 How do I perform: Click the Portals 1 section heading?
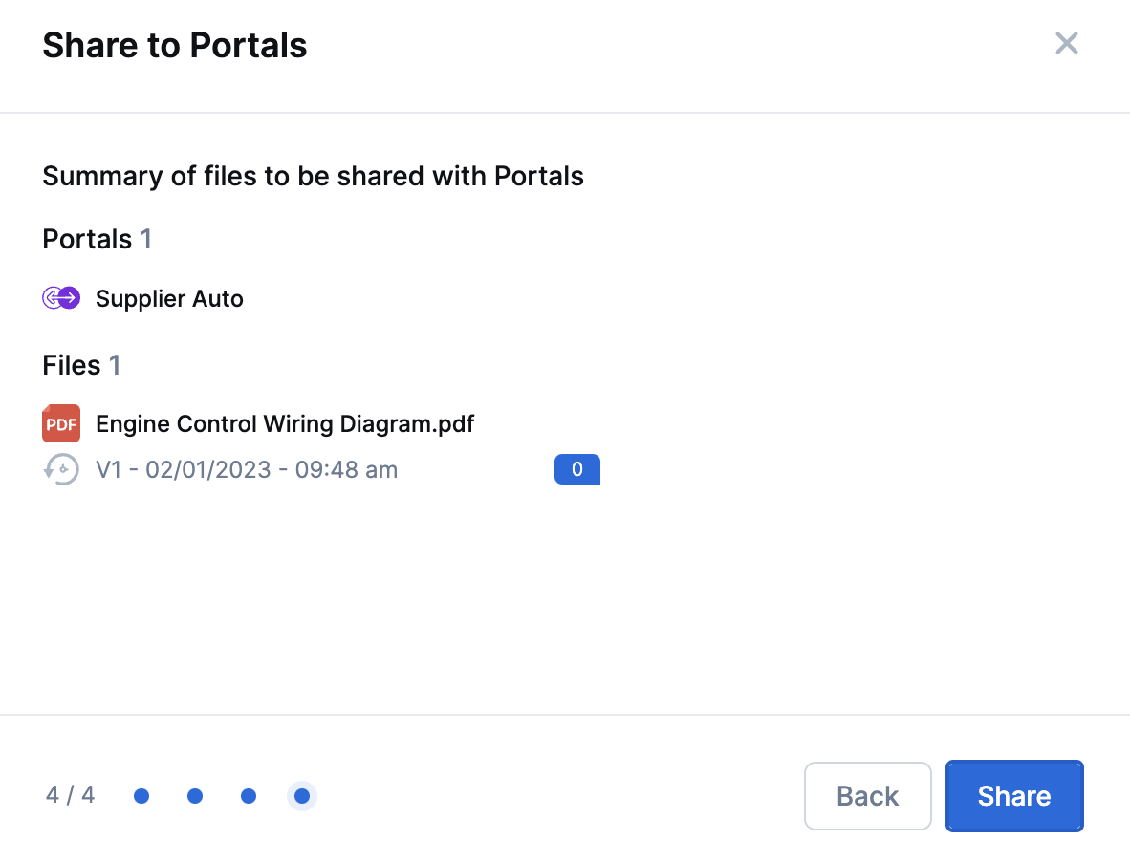(x=98, y=239)
